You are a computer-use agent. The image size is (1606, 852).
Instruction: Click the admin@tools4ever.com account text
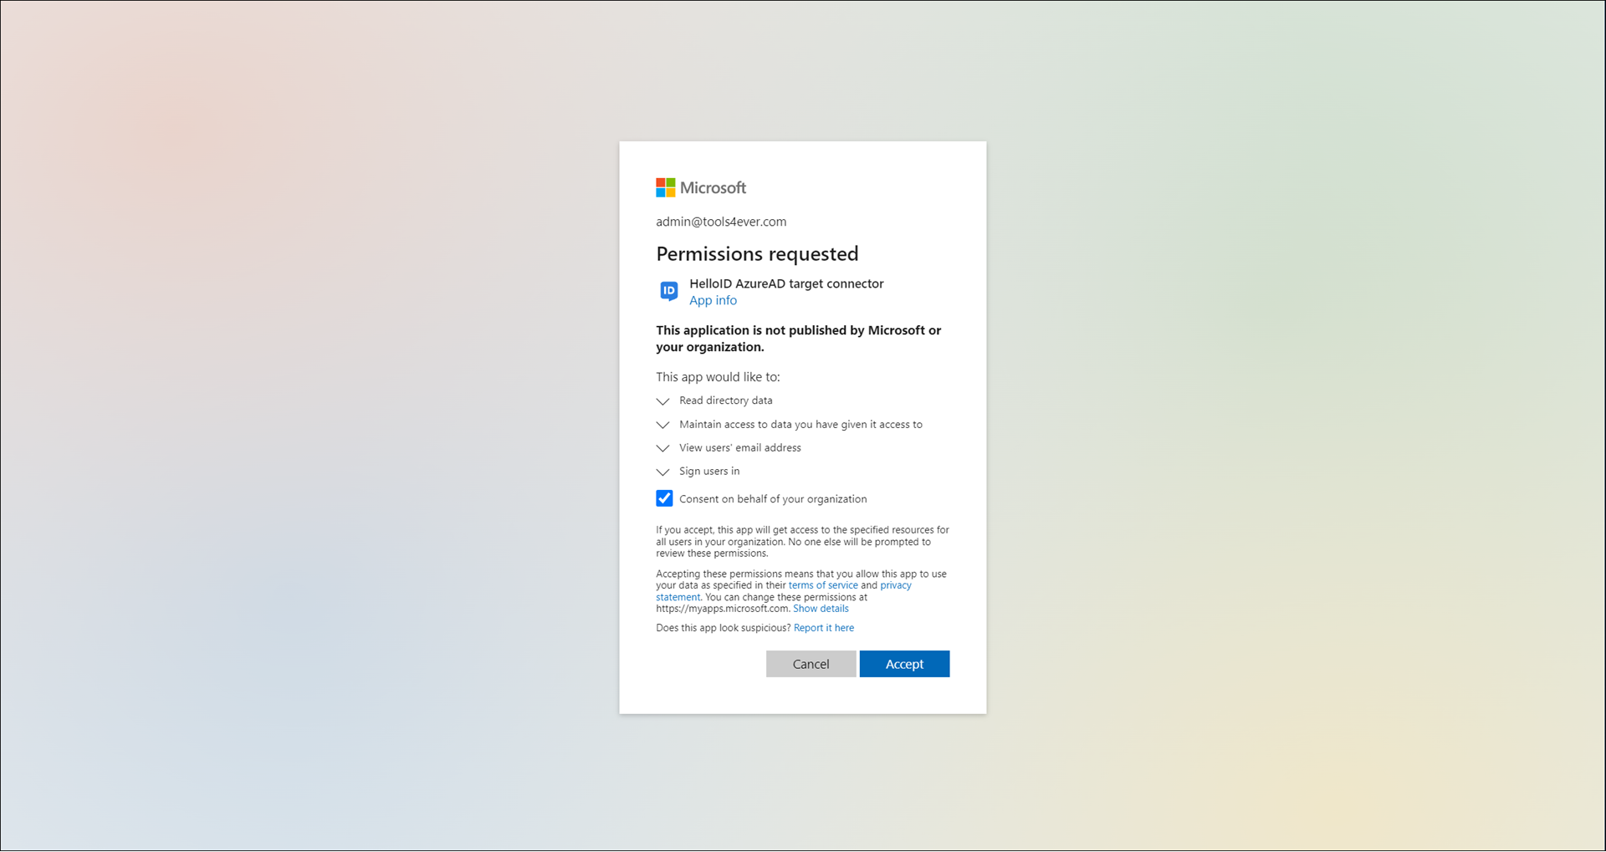coord(721,222)
